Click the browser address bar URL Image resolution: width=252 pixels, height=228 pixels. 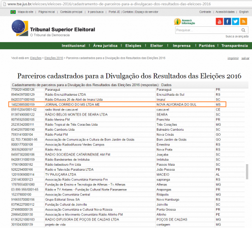point(109,4)
